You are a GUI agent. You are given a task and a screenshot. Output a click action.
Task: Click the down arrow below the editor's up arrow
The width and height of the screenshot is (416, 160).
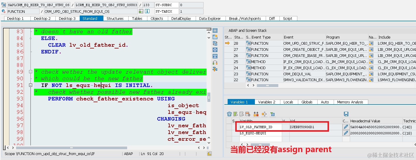point(209,38)
